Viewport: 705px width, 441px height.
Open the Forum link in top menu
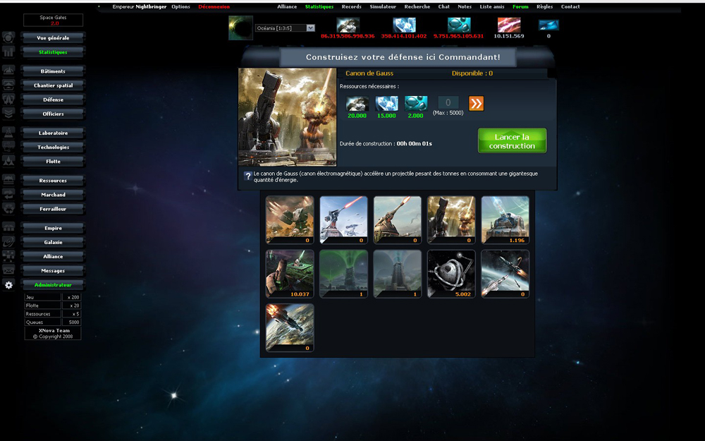point(520,7)
